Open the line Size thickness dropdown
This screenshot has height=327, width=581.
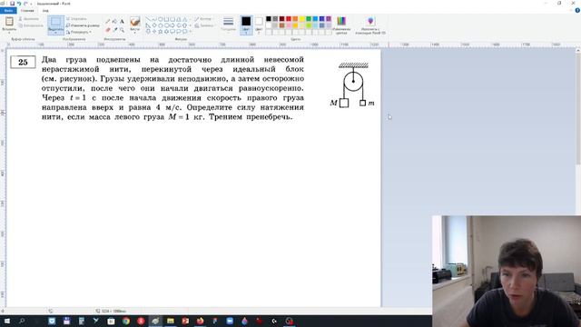(228, 25)
